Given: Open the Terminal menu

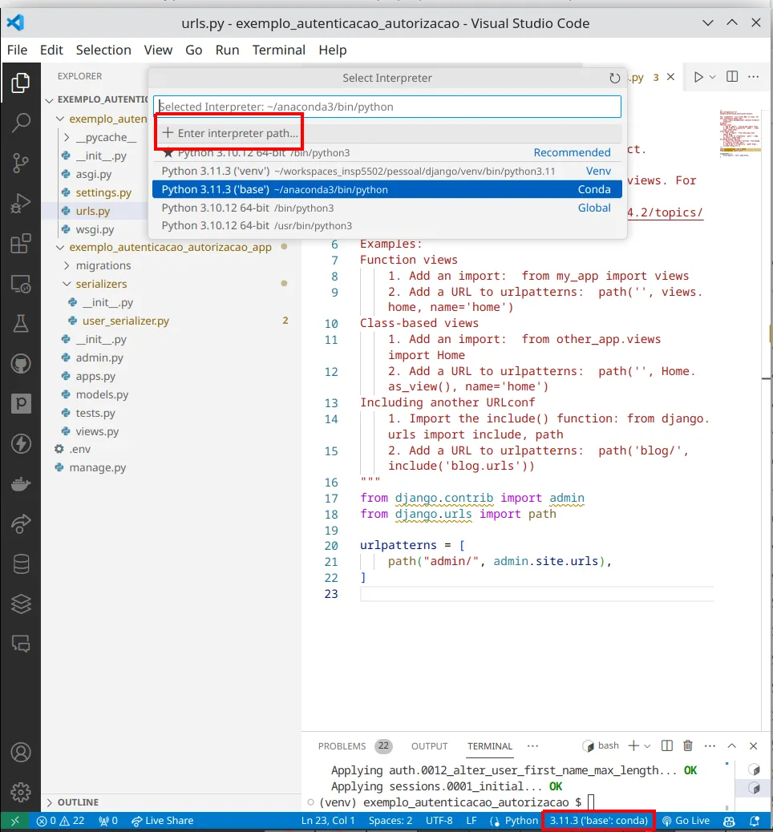Looking at the screenshot, I should tap(279, 50).
